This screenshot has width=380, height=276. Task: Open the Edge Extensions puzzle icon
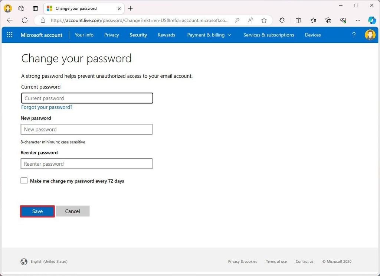click(282, 20)
